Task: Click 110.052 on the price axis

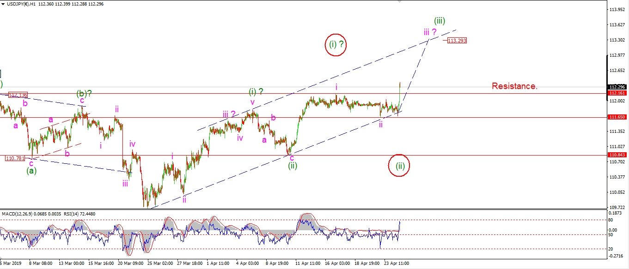Action: 617,192
